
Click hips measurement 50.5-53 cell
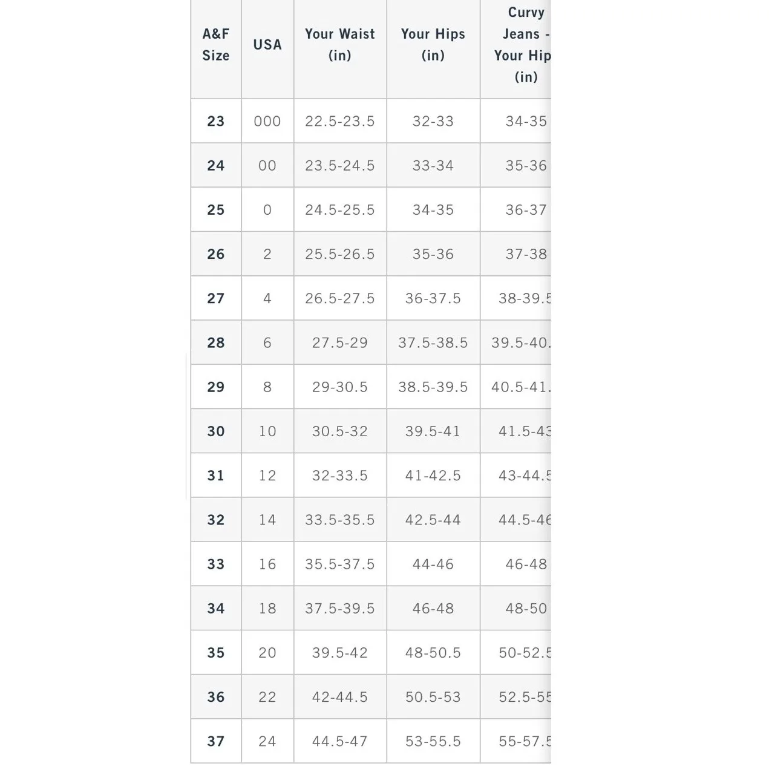pos(433,697)
